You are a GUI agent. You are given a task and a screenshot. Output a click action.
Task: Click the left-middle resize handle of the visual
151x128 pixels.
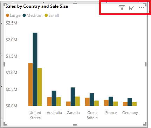click(4, 64)
